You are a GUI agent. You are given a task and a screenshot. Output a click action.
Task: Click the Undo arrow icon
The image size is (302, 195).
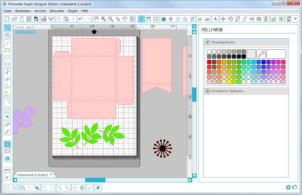[x=81, y=19]
